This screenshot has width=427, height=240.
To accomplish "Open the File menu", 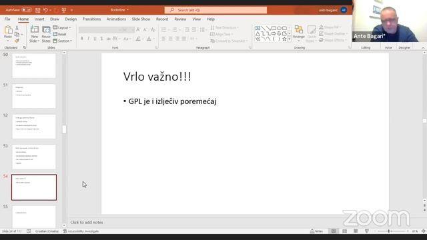I will tap(7, 19).
